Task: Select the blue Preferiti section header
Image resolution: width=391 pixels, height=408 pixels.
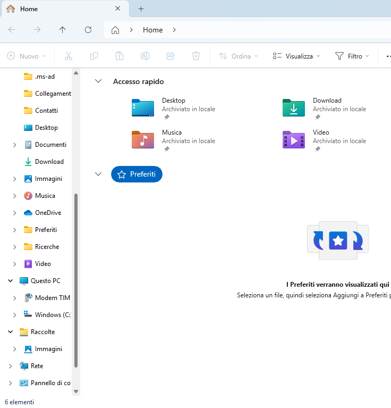Action: (137, 174)
